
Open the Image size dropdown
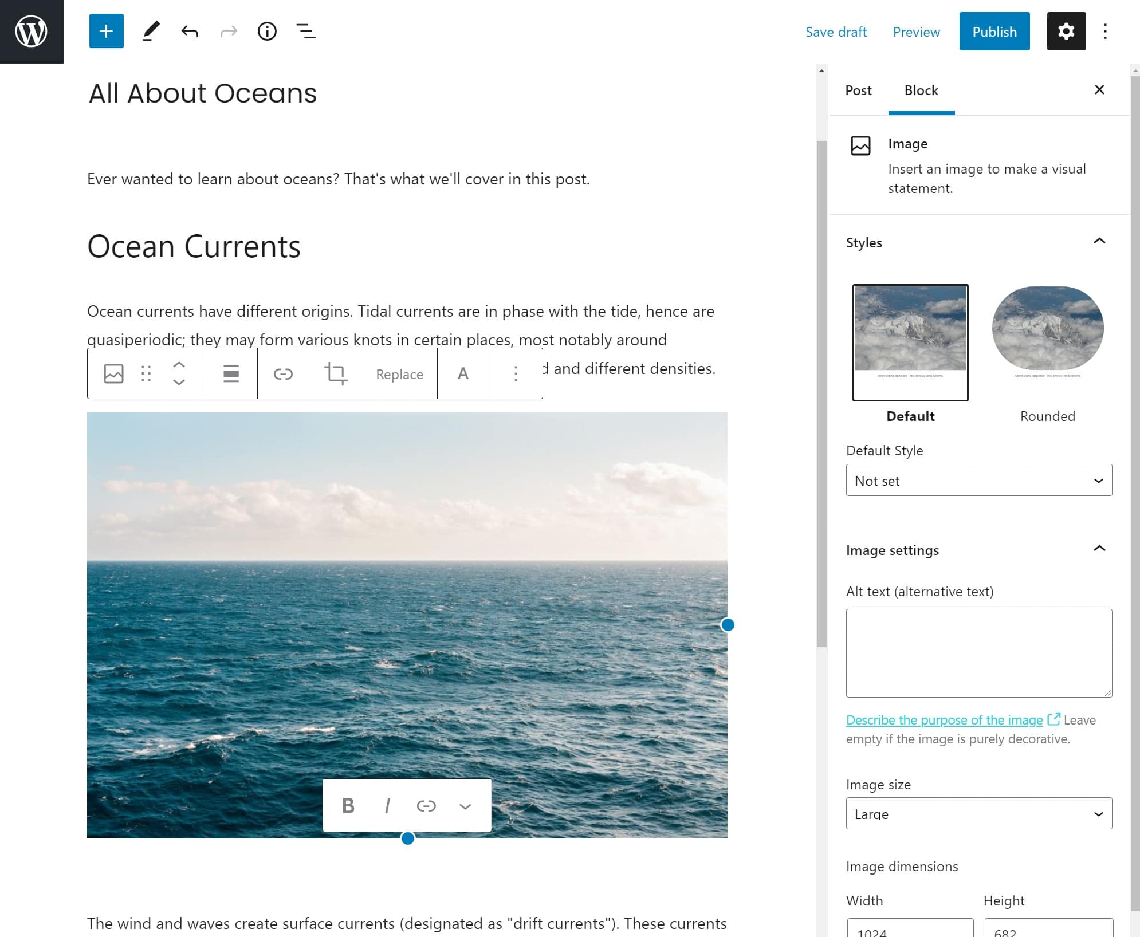[x=978, y=813]
